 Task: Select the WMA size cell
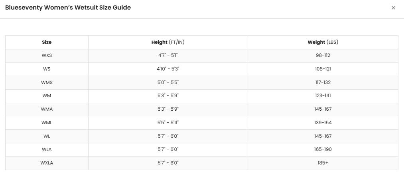47,110
